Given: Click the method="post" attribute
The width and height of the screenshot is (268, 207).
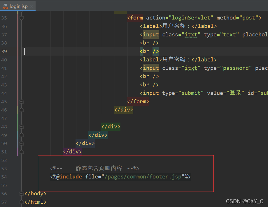Looking at the screenshot, I should 237,18.
